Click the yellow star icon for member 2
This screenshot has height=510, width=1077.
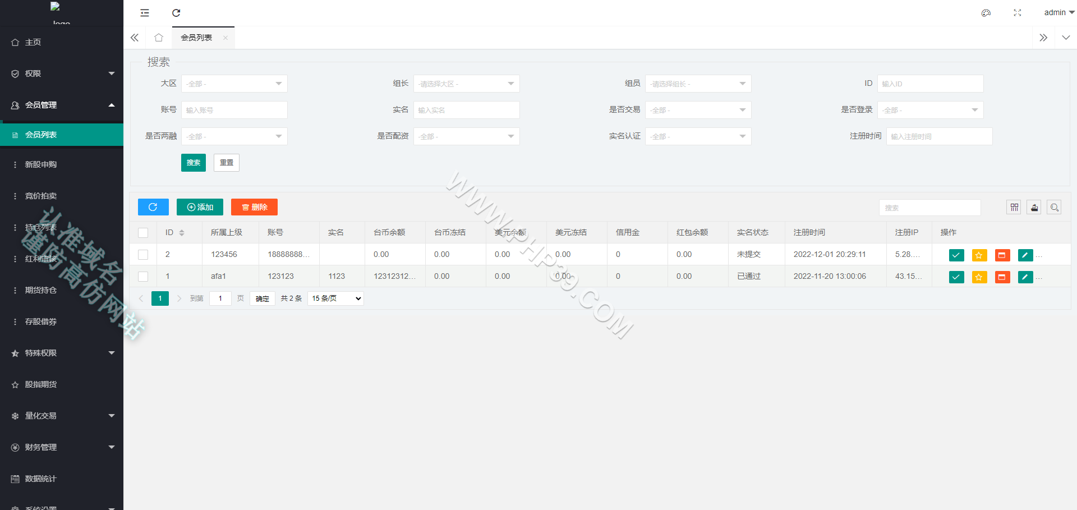click(979, 255)
